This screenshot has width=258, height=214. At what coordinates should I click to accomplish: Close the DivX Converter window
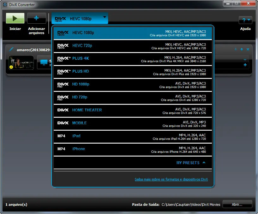point(248,3)
